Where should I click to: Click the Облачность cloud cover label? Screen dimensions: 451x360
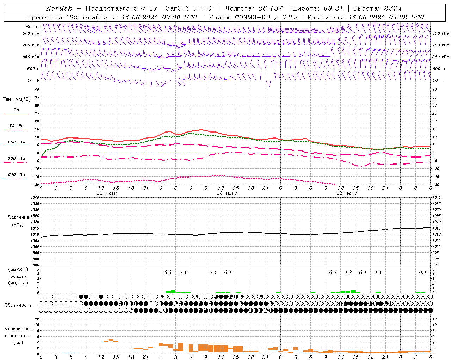click(x=18, y=305)
